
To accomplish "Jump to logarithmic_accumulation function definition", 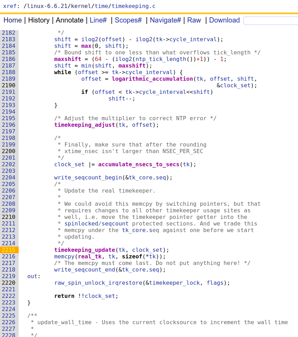I will pos(152,79).
